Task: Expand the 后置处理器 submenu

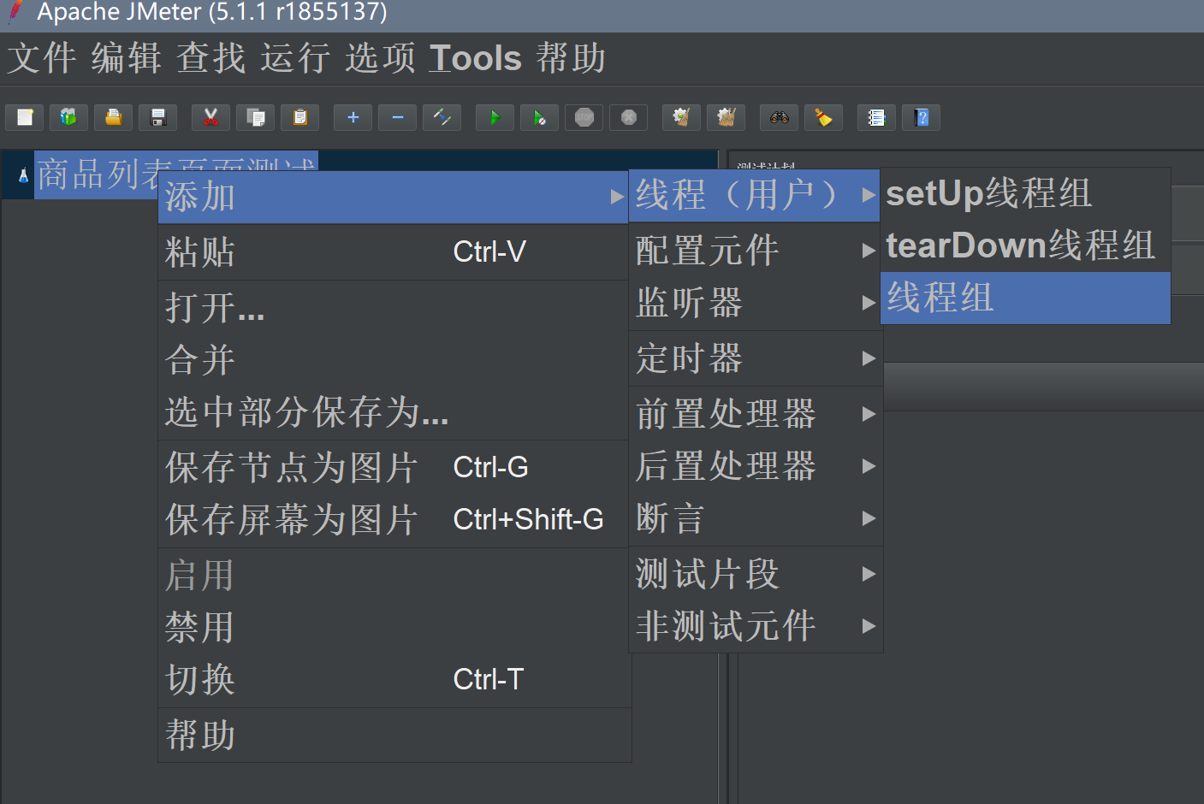Action: coord(756,466)
